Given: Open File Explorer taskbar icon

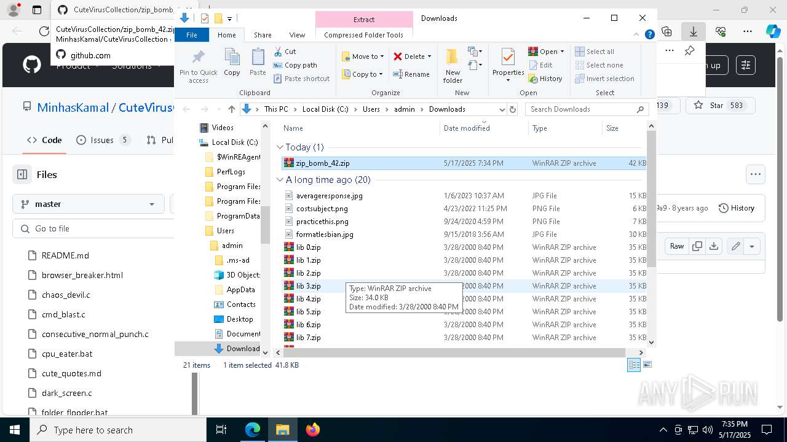Looking at the screenshot, I should [x=282, y=430].
